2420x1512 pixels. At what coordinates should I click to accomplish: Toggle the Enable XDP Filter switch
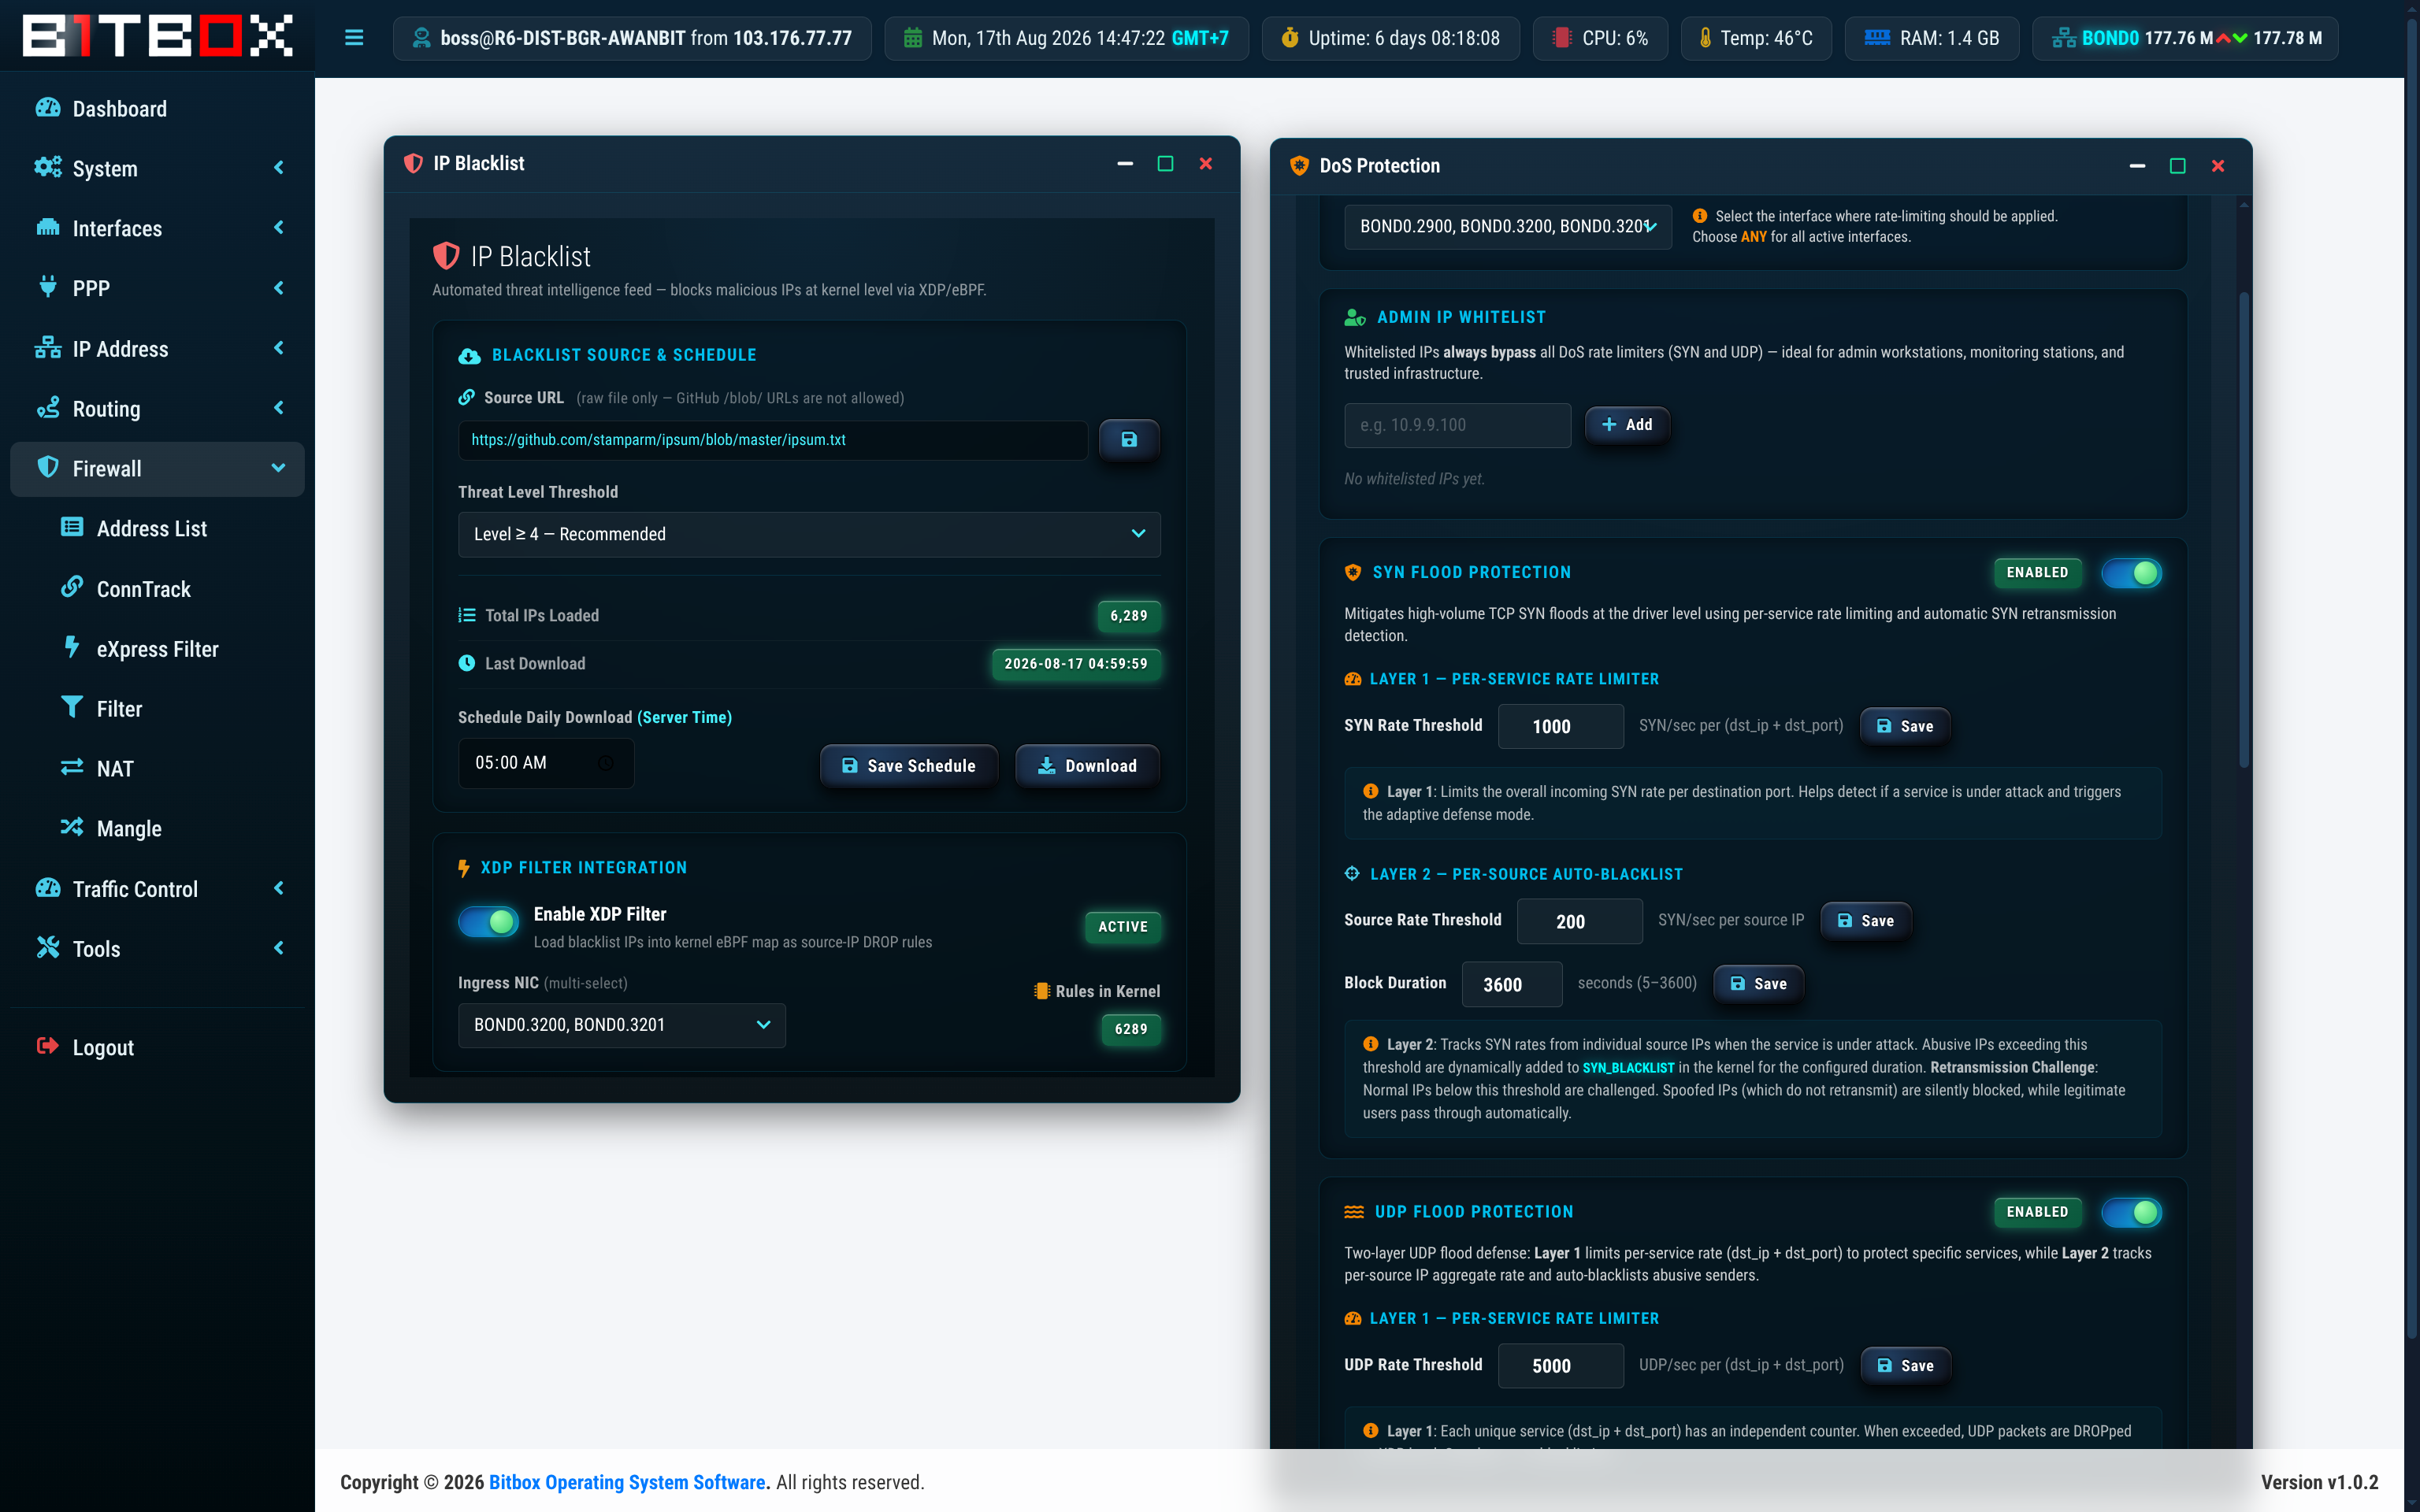(x=488, y=921)
